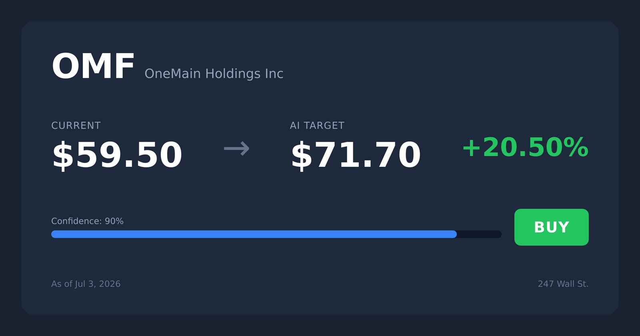This screenshot has width=640, height=336.
Task: Click the Confidence: 90% label
Action: 87,221
